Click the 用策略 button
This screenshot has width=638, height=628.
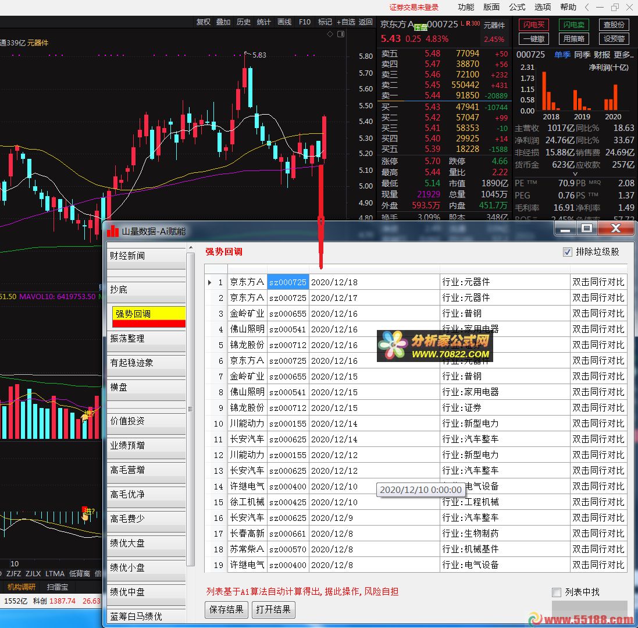click(x=573, y=39)
